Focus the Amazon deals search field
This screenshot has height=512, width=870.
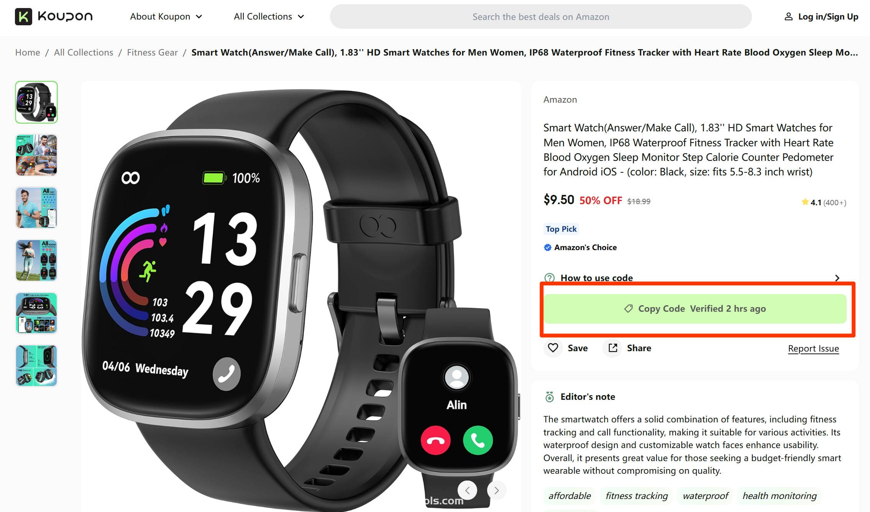541,16
